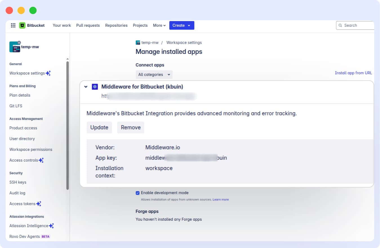
Task: Go to Pull requests
Action: pos(88,25)
